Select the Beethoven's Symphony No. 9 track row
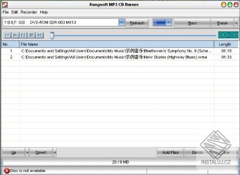240x175 pixels. (120, 51)
